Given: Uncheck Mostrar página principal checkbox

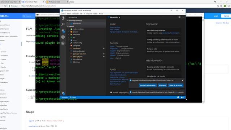Looking at the screenshot, I should 111,92.
